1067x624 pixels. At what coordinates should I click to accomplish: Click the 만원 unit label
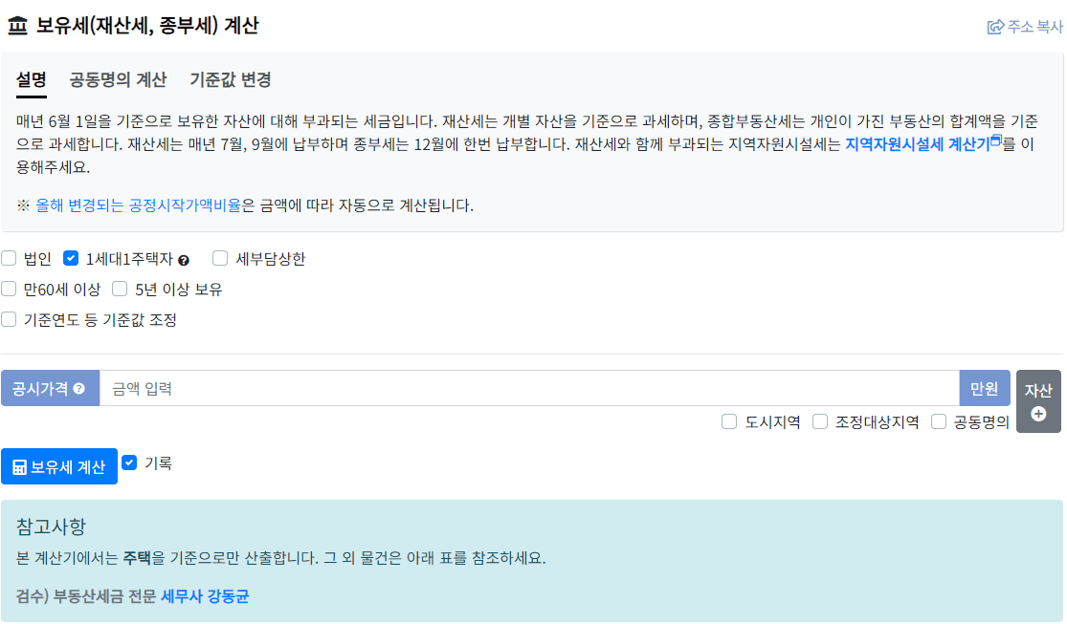pyautogui.click(x=986, y=388)
